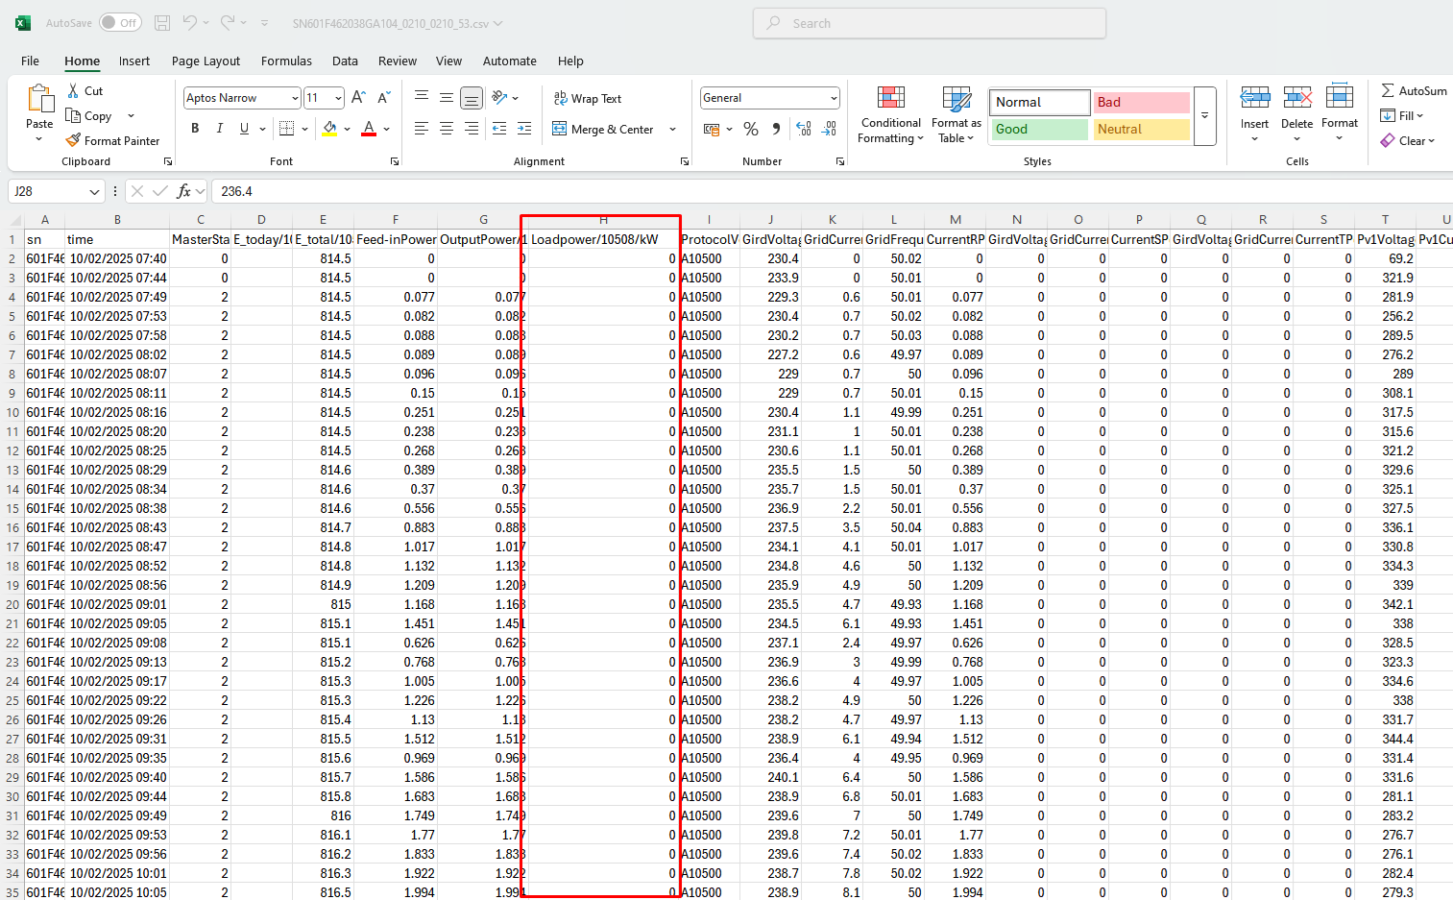Open Conditional Formatting icon menu
The height and width of the screenshot is (900, 1453).
[890, 99]
